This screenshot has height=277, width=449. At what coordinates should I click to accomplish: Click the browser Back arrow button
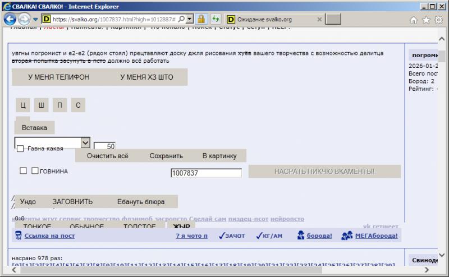[11, 19]
